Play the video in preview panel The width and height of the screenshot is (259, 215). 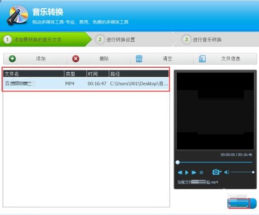pyautogui.click(x=187, y=173)
